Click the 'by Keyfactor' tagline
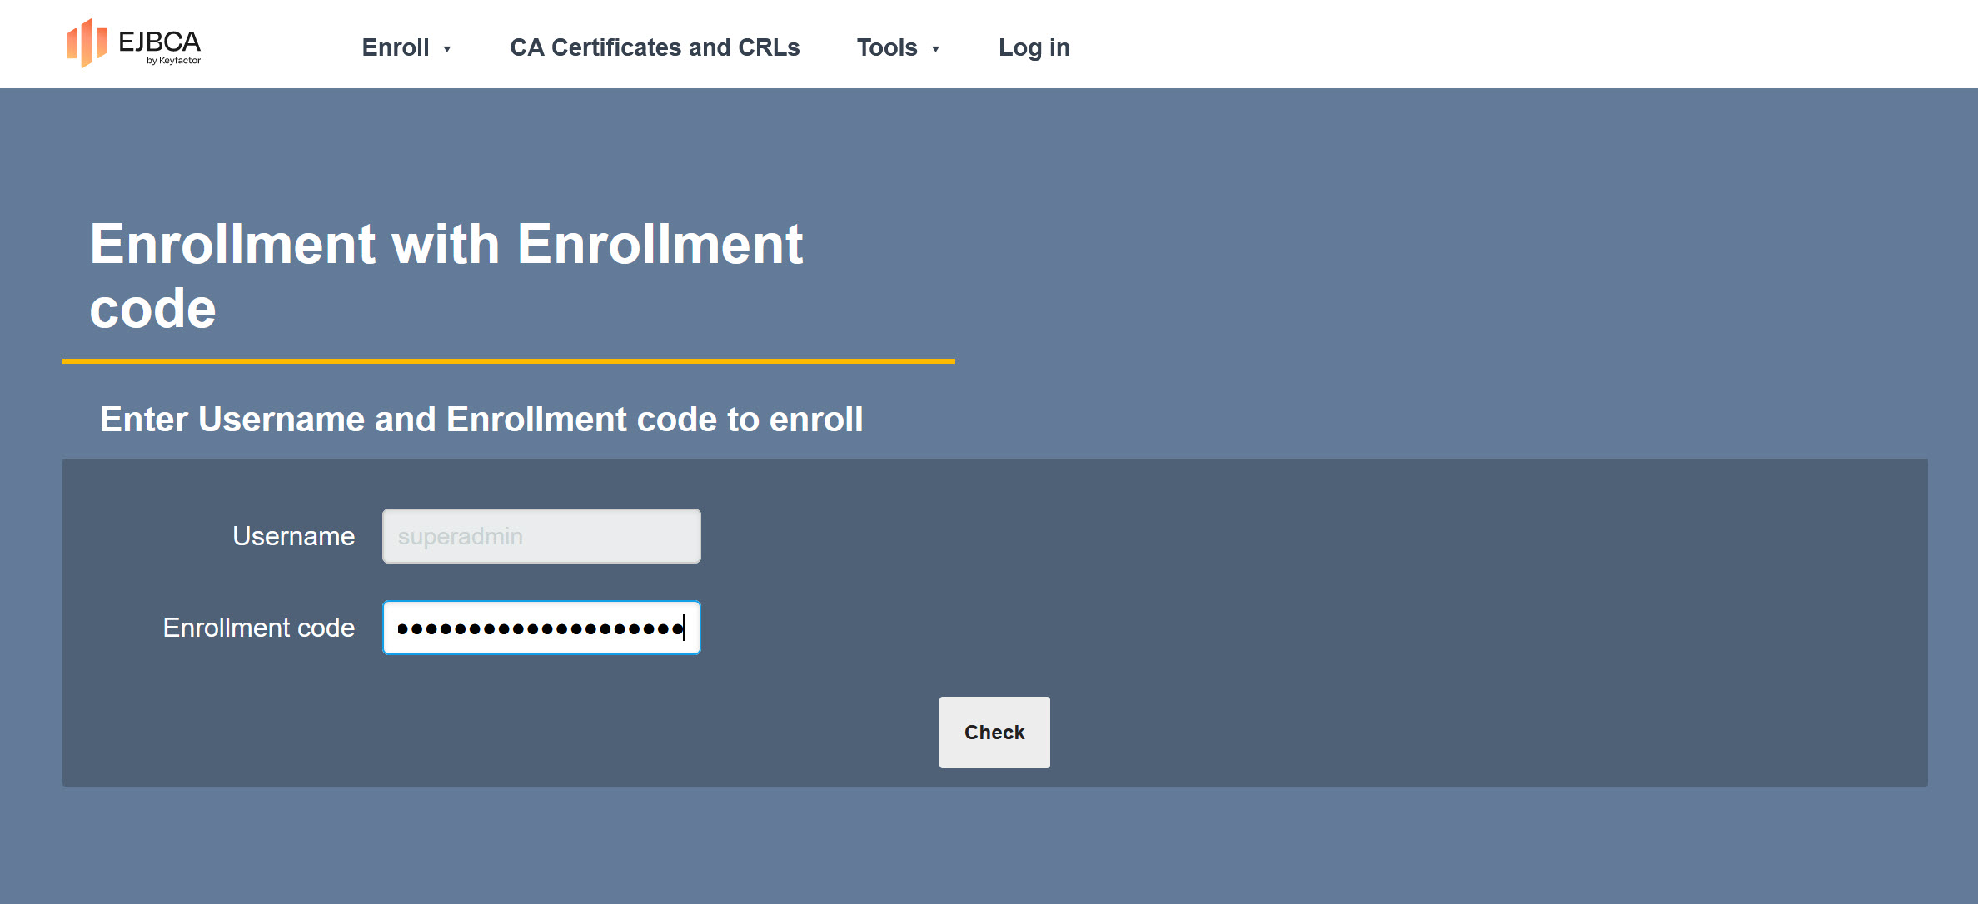 pos(173,61)
